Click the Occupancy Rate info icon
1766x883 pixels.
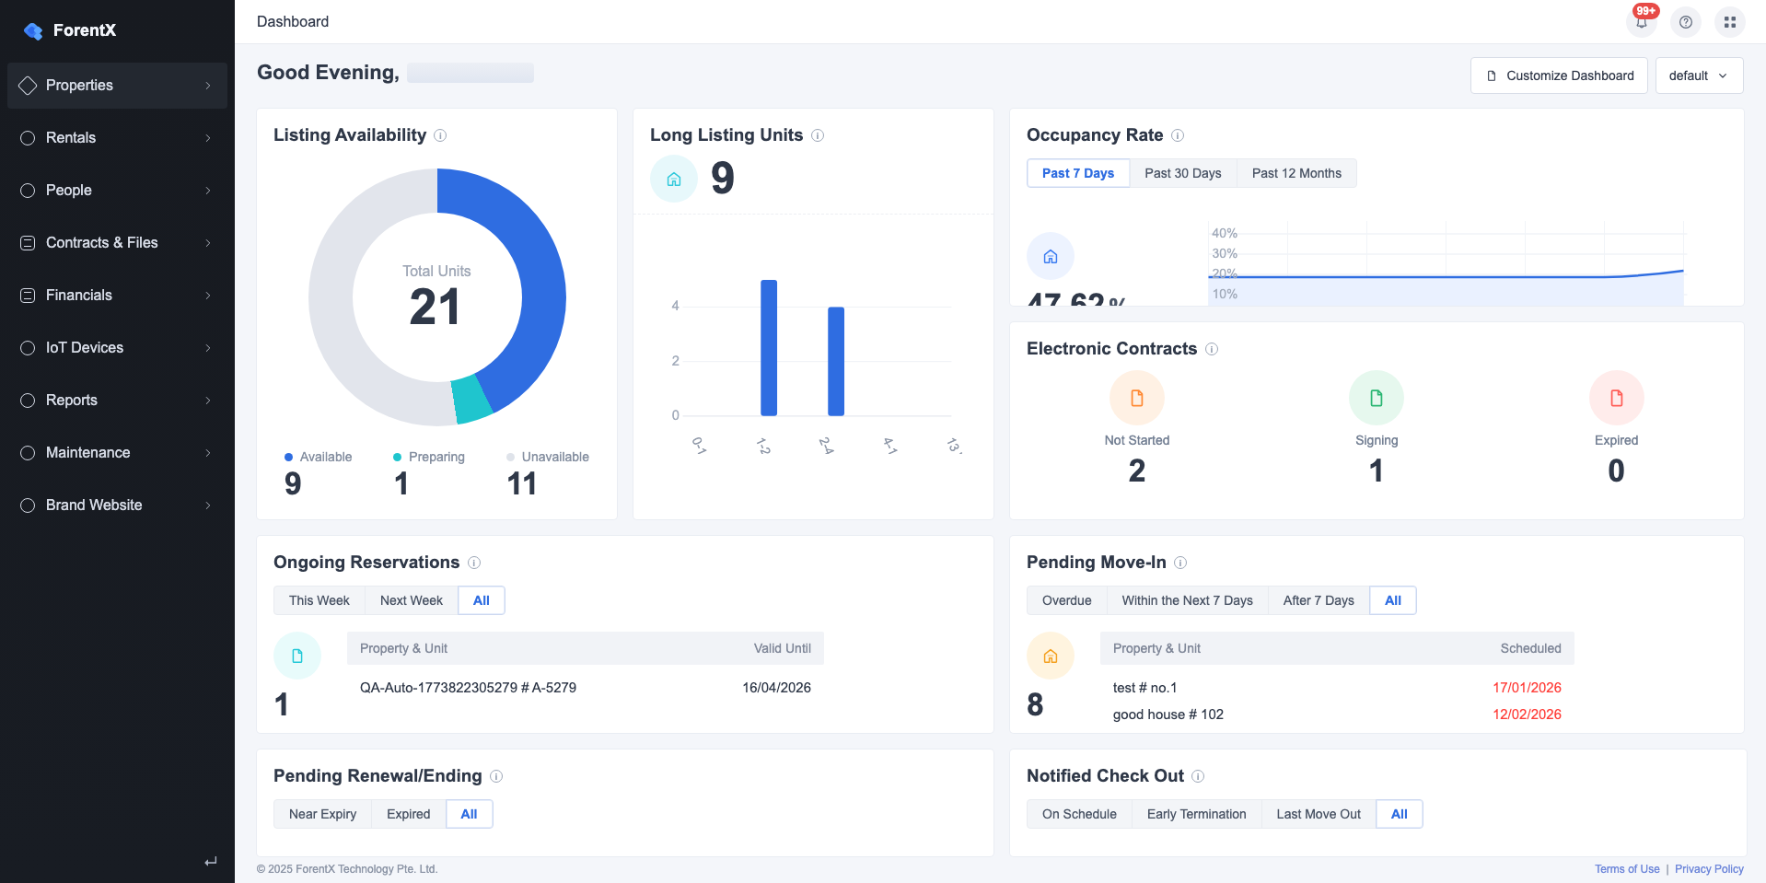point(1177,135)
